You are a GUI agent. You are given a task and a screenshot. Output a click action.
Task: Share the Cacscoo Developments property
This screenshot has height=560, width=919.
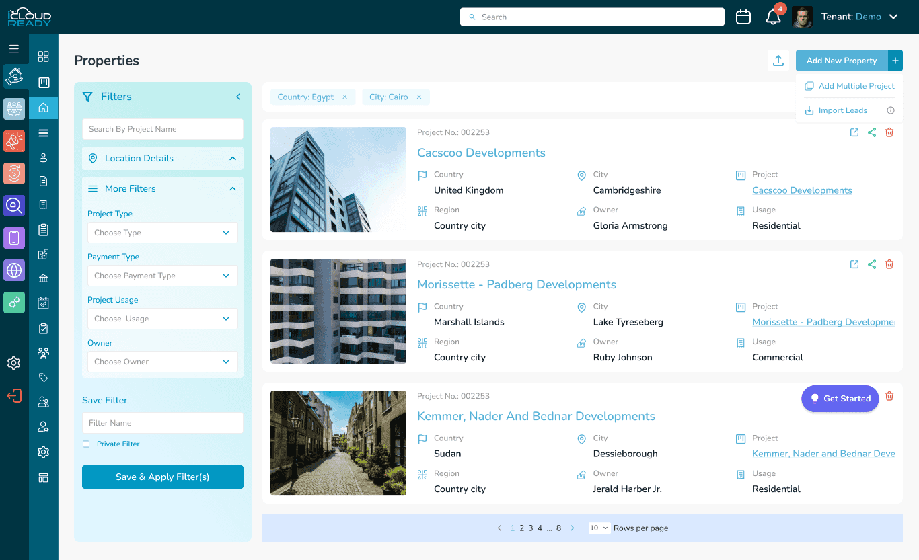872,132
